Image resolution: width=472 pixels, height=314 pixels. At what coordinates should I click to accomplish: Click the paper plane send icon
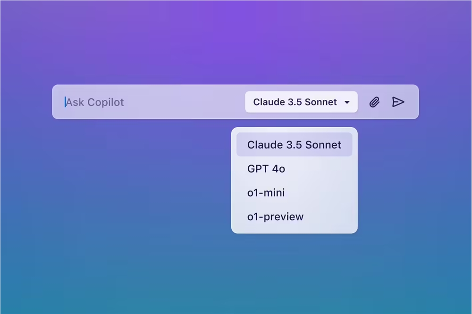398,102
